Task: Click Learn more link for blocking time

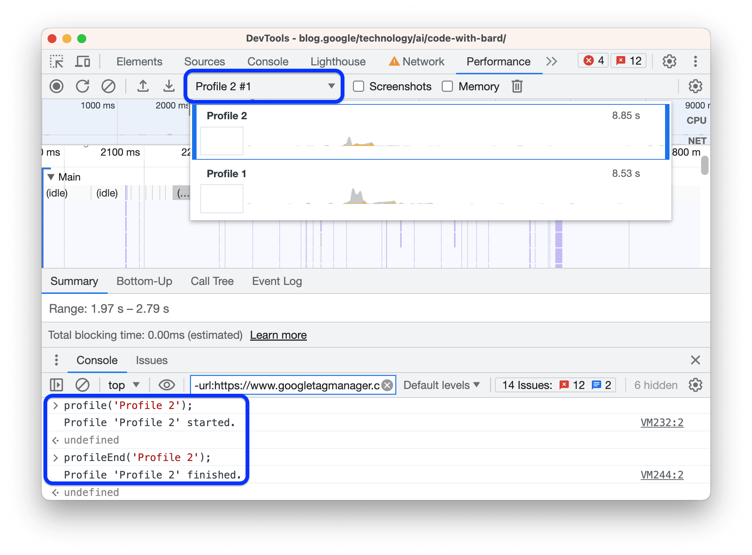Action: (279, 334)
